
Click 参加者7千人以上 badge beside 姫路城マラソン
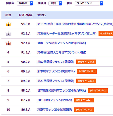(x=98, y=91)
